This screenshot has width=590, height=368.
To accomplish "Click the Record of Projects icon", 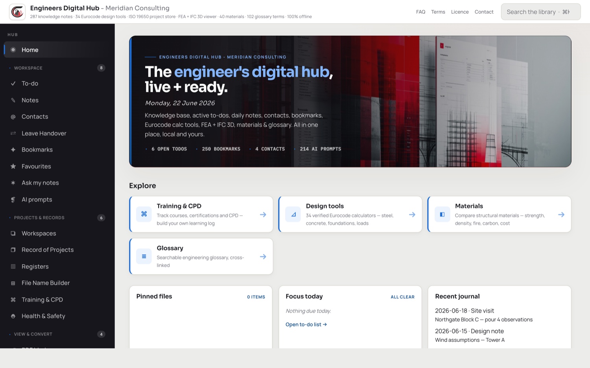I will pos(13,250).
